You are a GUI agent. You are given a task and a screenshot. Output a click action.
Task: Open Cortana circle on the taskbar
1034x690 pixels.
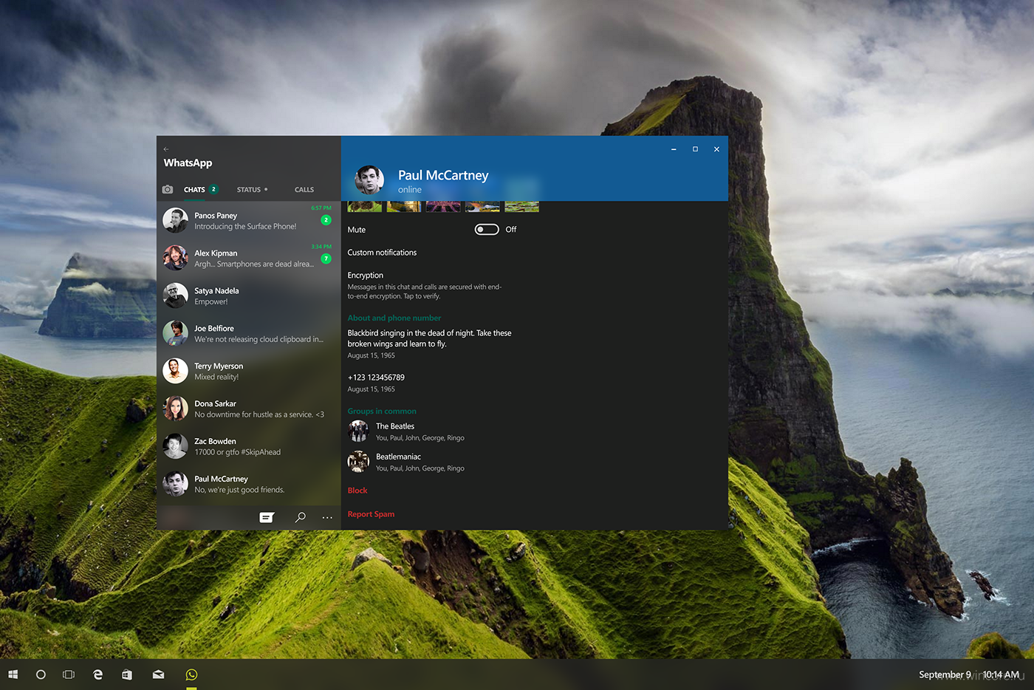[41, 674]
